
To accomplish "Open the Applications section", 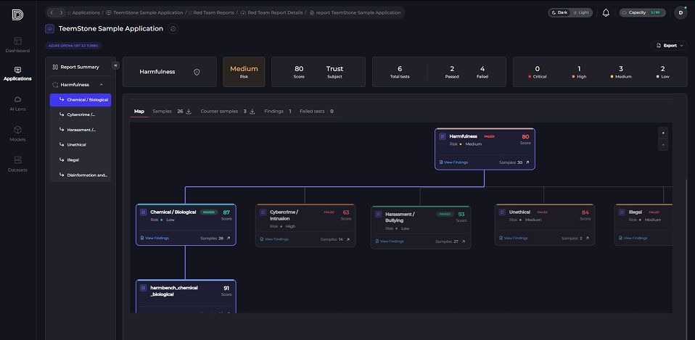I will [x=17, y=73].
